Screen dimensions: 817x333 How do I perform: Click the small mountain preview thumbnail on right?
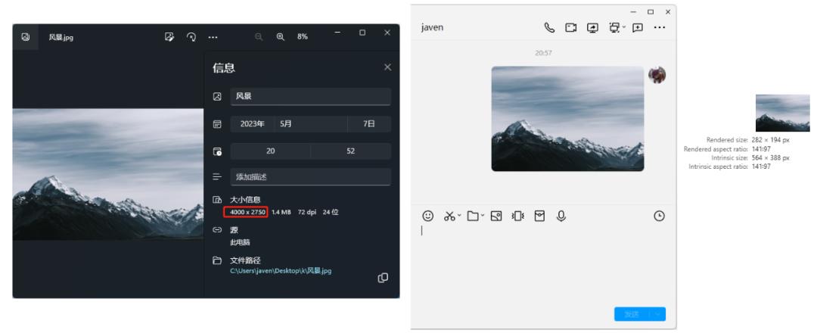[783, 113]
